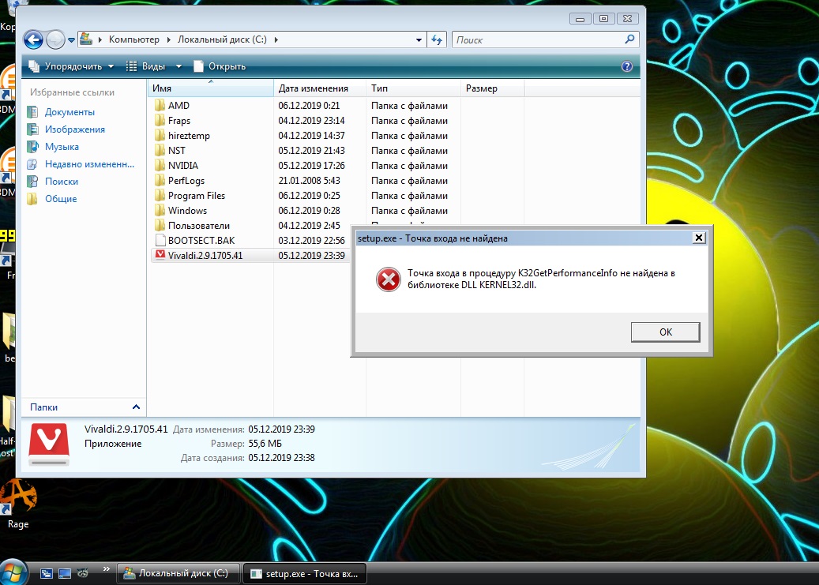
Task: Click the Музыка sidebar icon
Action: 32,146
